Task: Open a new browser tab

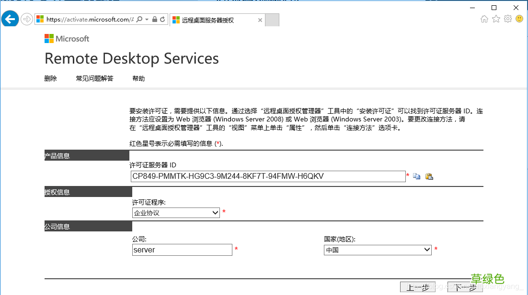Action: pos(272,20)
